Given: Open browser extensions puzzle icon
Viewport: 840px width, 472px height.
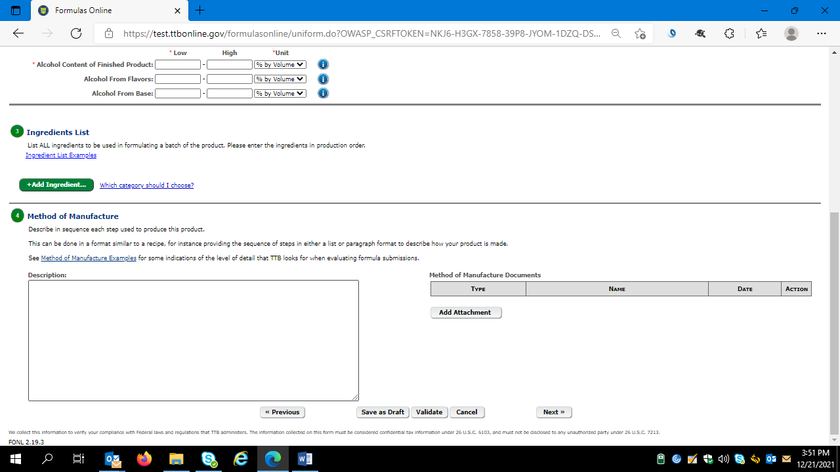Looking at the screenshot, I should pyautogui.click(x=729, y=33).
